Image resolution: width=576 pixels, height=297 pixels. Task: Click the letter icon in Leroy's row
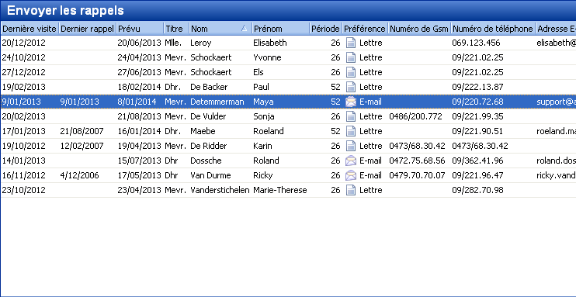coord(351,43)
